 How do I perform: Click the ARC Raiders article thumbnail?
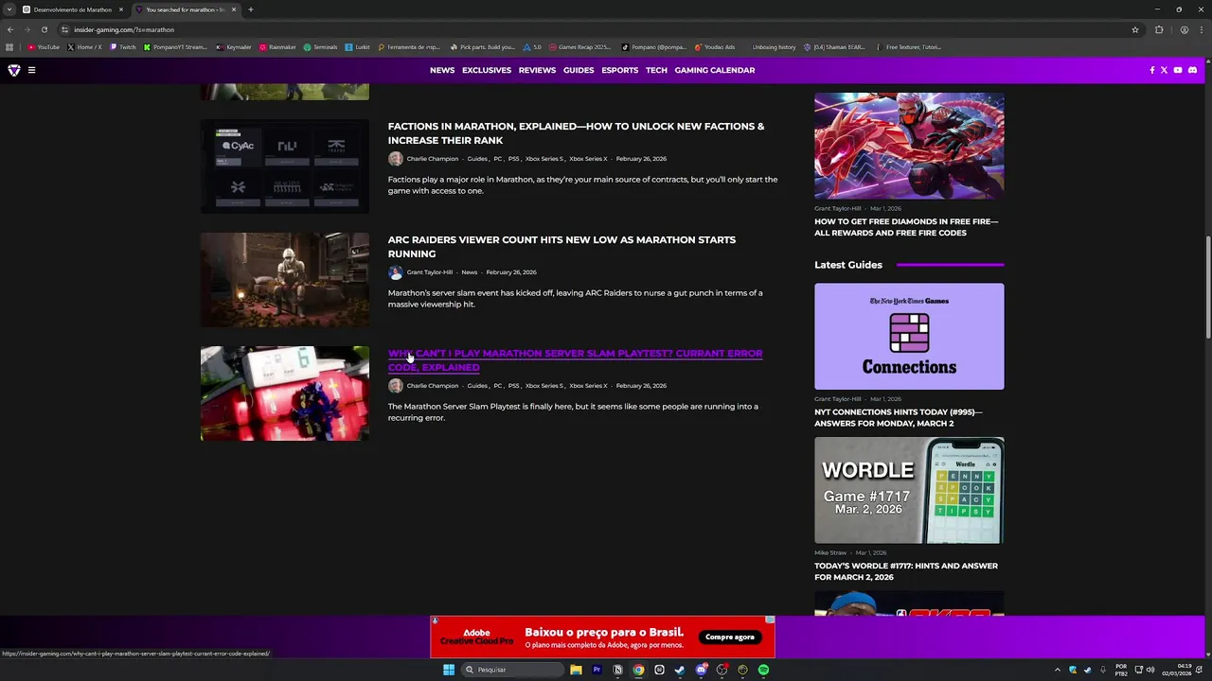tap(285, 280)
